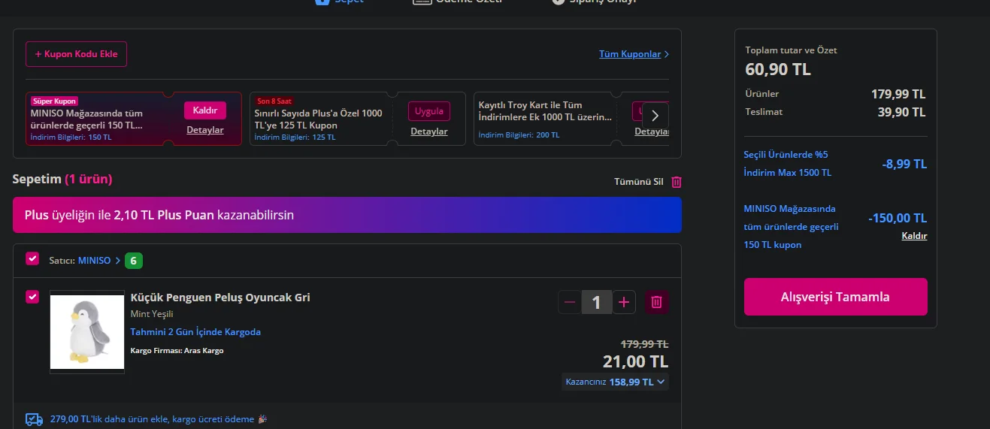
Task: Open the Tüm Kuponlar link
Action: 630,54
